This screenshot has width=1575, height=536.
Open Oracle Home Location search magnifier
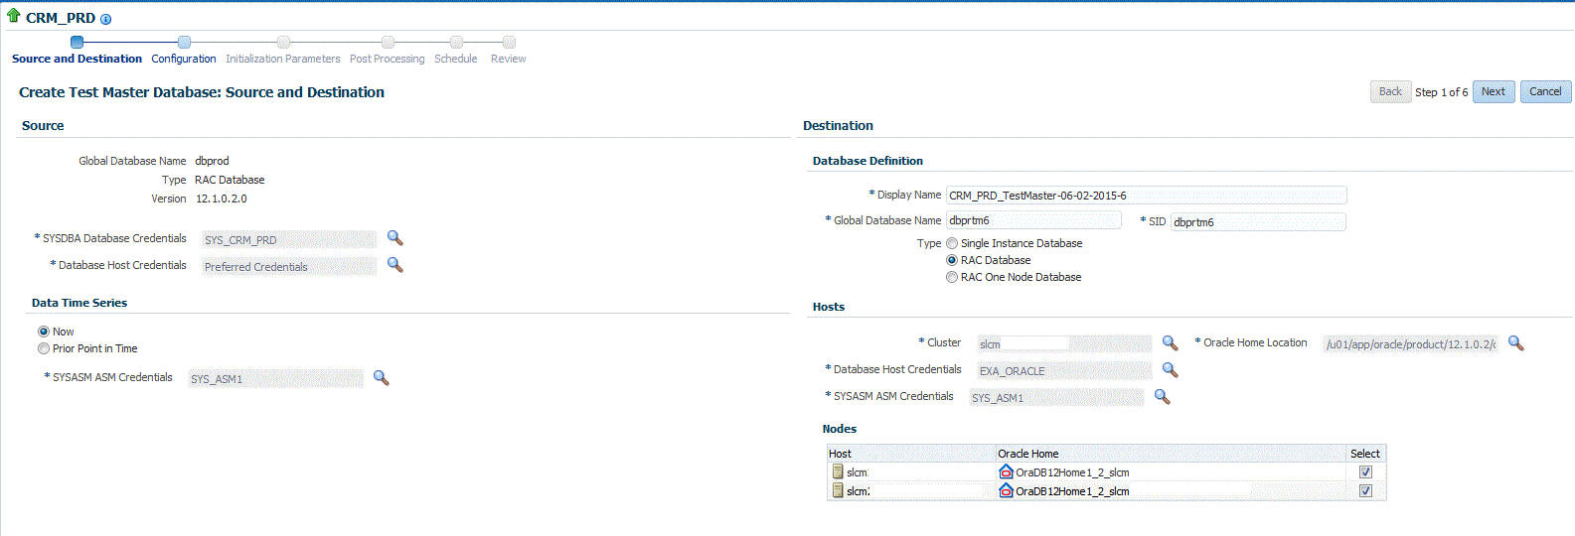click(x=1515, y=342)
